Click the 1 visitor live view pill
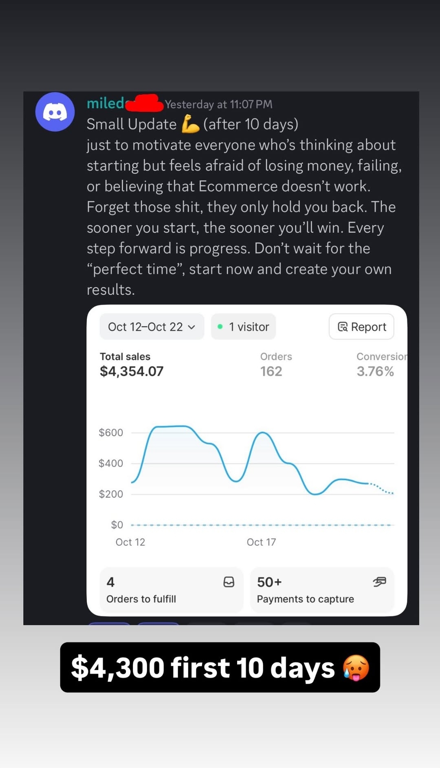The height and width of the screenshot is (768, 440). [x=244, y=327]
